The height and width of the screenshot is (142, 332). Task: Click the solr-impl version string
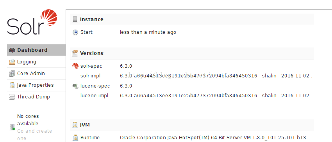coord(216,76)
